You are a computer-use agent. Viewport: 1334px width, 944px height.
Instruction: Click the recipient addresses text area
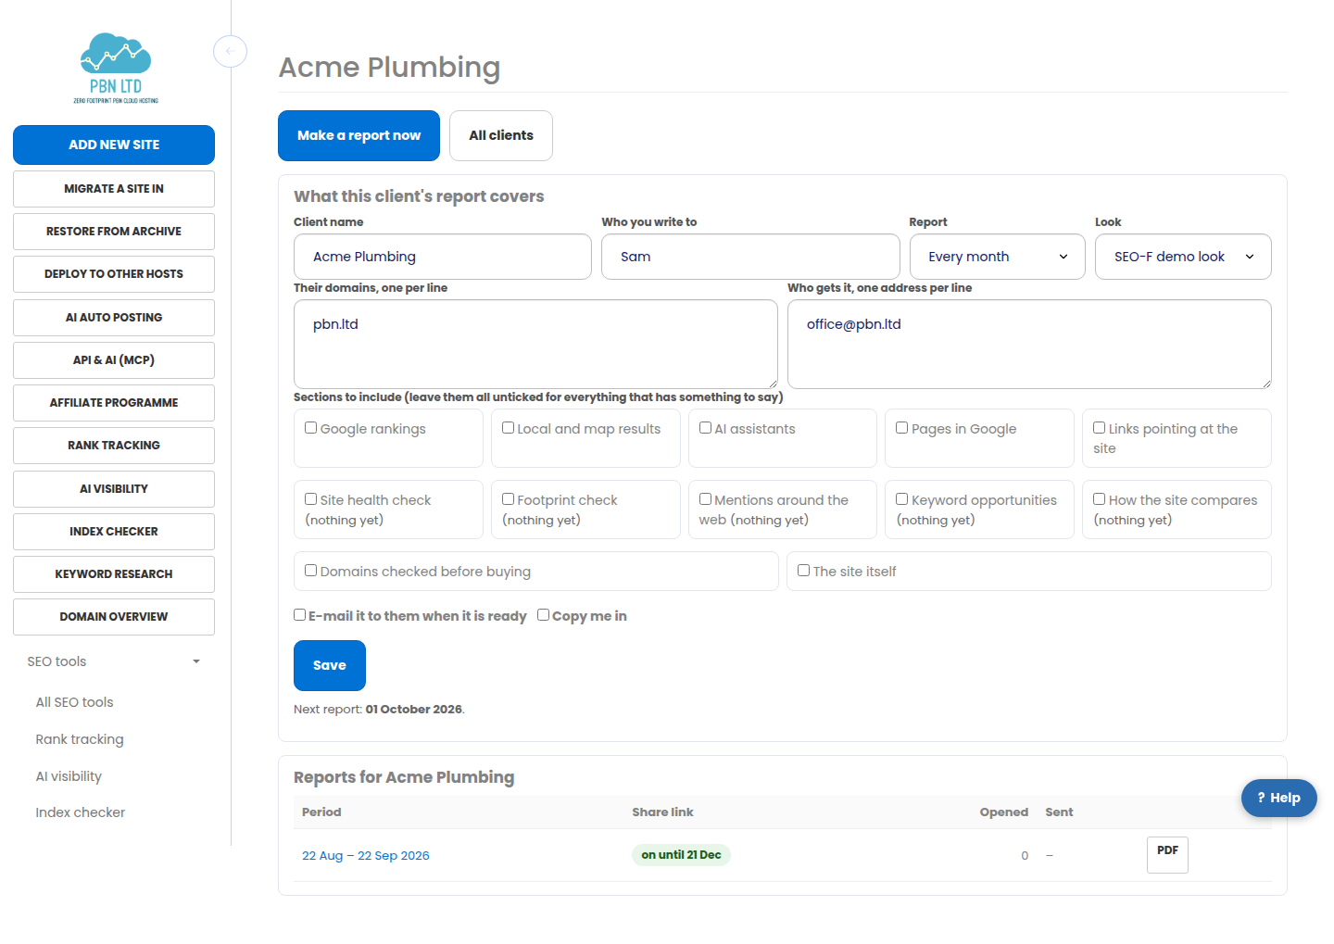(x=1029, y=344)
